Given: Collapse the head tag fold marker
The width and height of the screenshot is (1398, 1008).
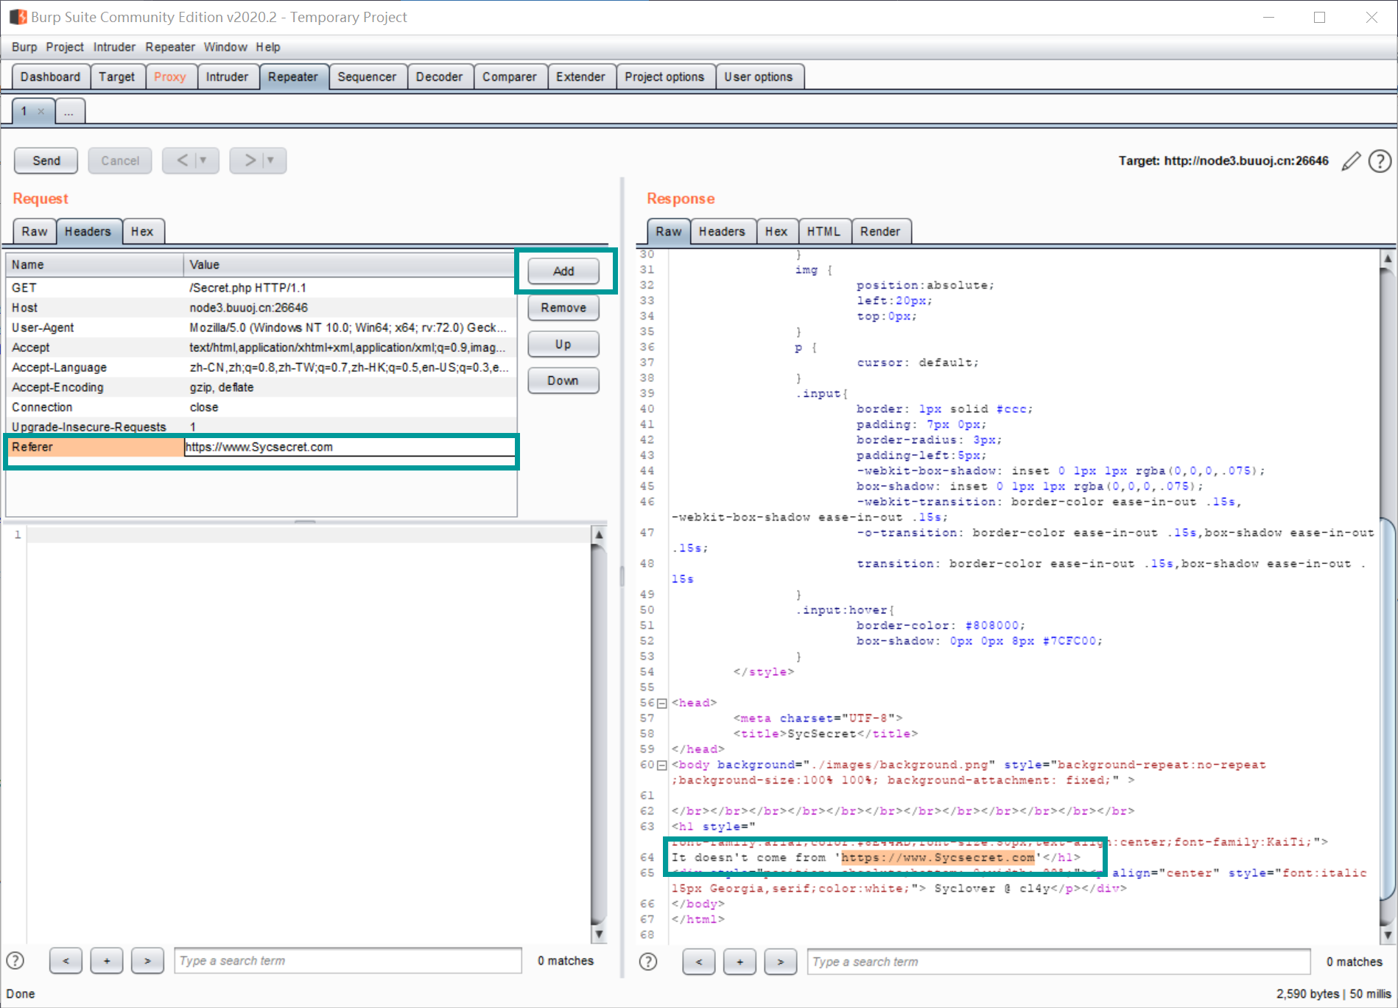Looking at the screenshot, I should [661, 703].
